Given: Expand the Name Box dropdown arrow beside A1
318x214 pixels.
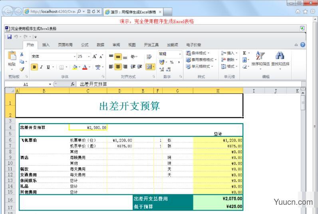Looking at the screenshot, I should tap(50, 84).
